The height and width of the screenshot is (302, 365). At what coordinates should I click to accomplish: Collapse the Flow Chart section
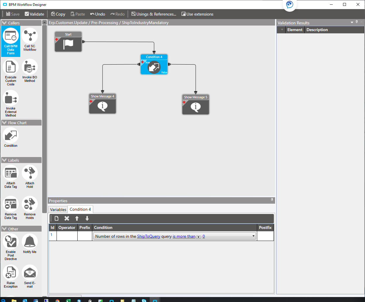(x=4, y=123)
